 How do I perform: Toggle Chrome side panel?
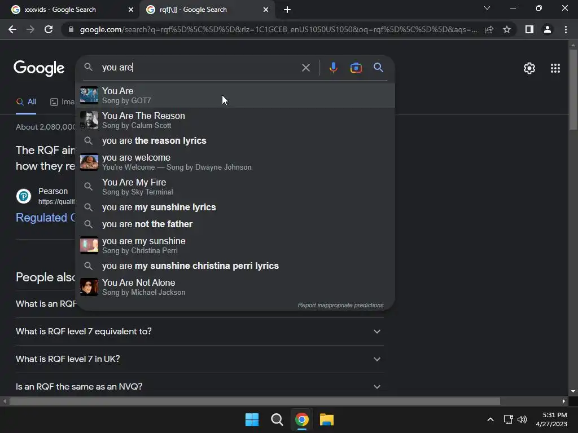529,29
